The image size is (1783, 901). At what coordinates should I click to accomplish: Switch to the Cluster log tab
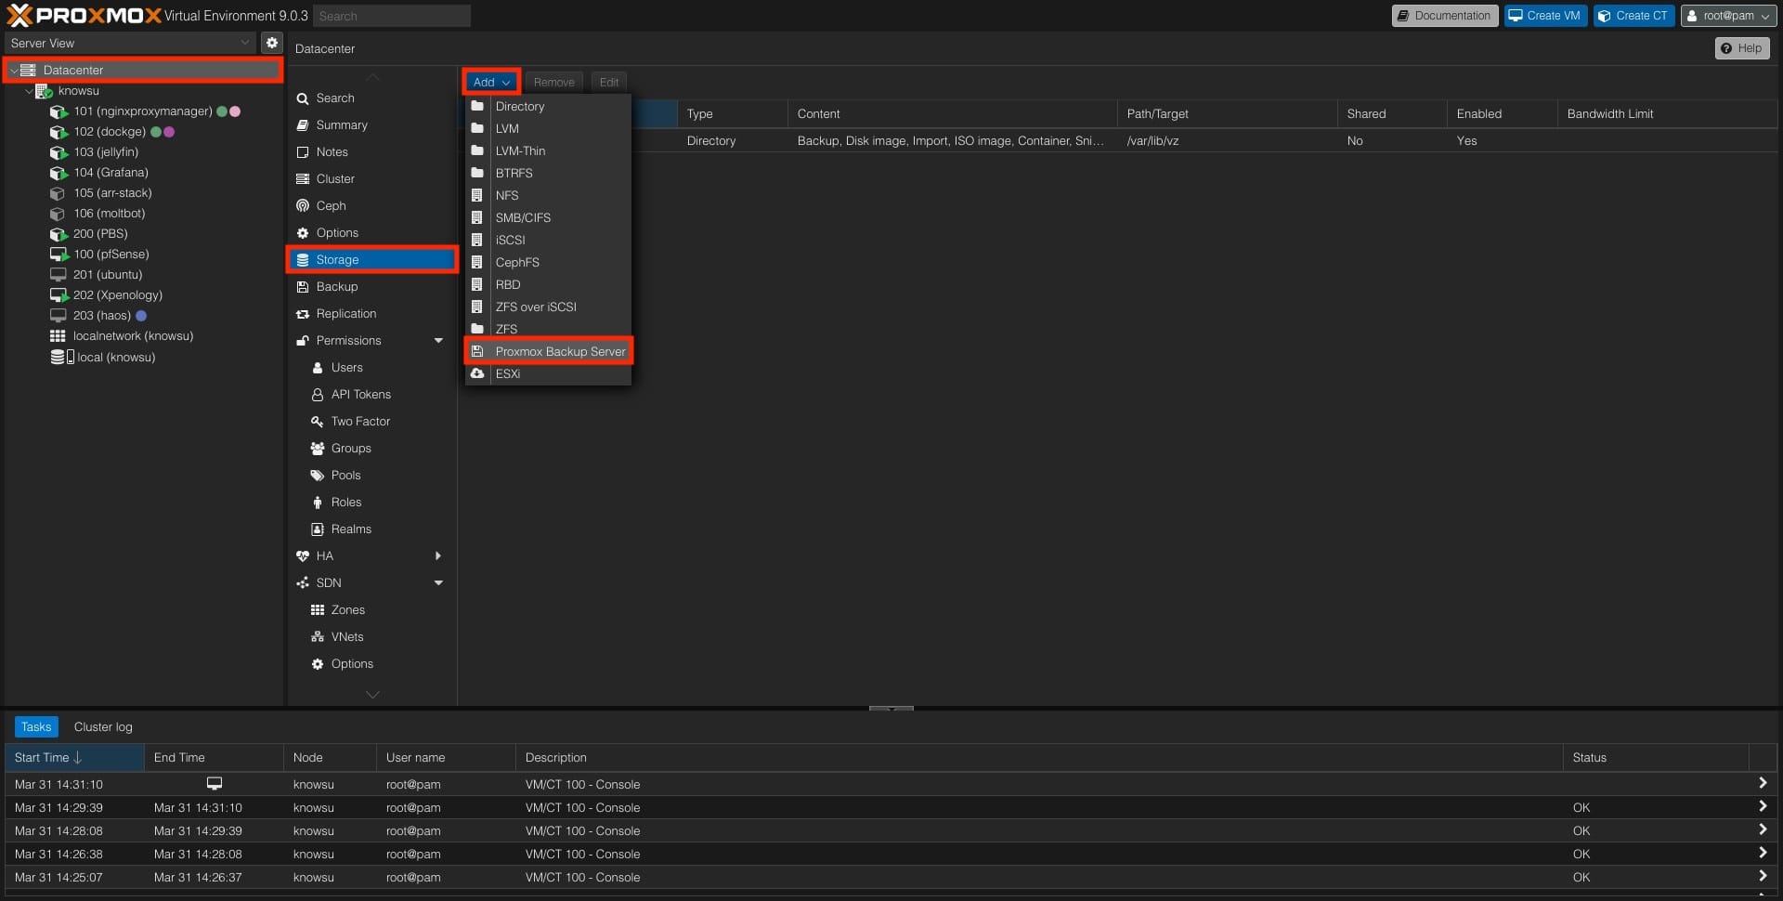[103, 727]
